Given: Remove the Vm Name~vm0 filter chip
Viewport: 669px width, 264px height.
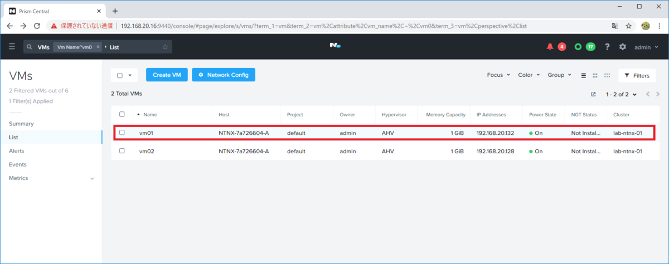Looking at the screenshot, I should pos(98,47).
